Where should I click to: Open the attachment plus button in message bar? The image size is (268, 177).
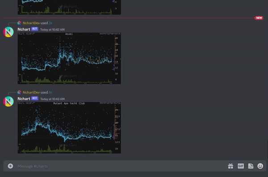coord(10,166)
